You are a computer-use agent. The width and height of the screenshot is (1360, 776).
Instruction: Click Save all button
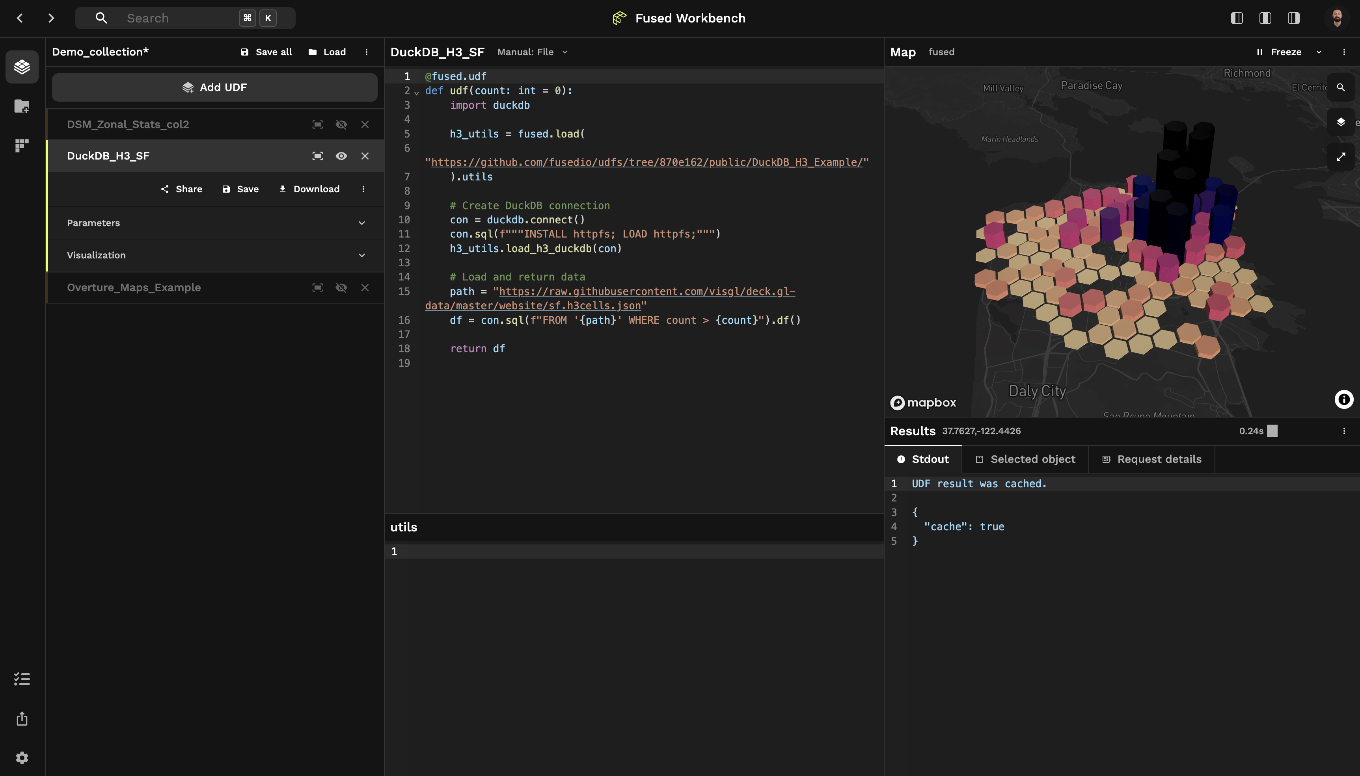point(266,52)
